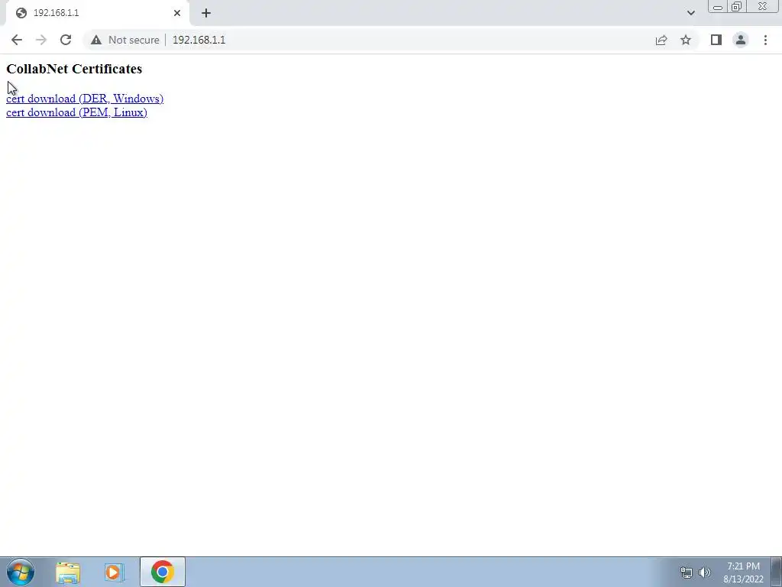Launch Windows Explorer from the taskbar

click(68, 572)
